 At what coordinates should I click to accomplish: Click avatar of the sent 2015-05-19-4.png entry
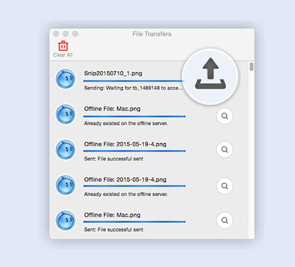[x=65, y=150]
